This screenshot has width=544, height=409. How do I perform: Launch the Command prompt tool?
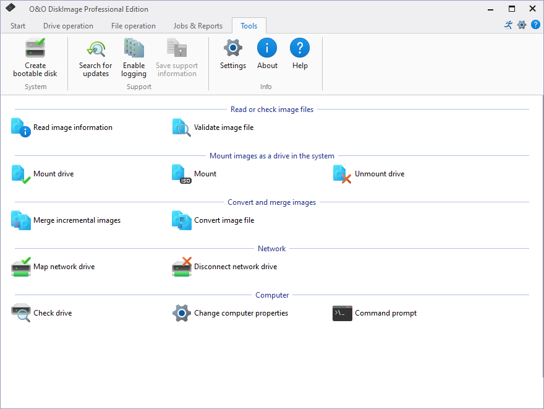[386, 313]
